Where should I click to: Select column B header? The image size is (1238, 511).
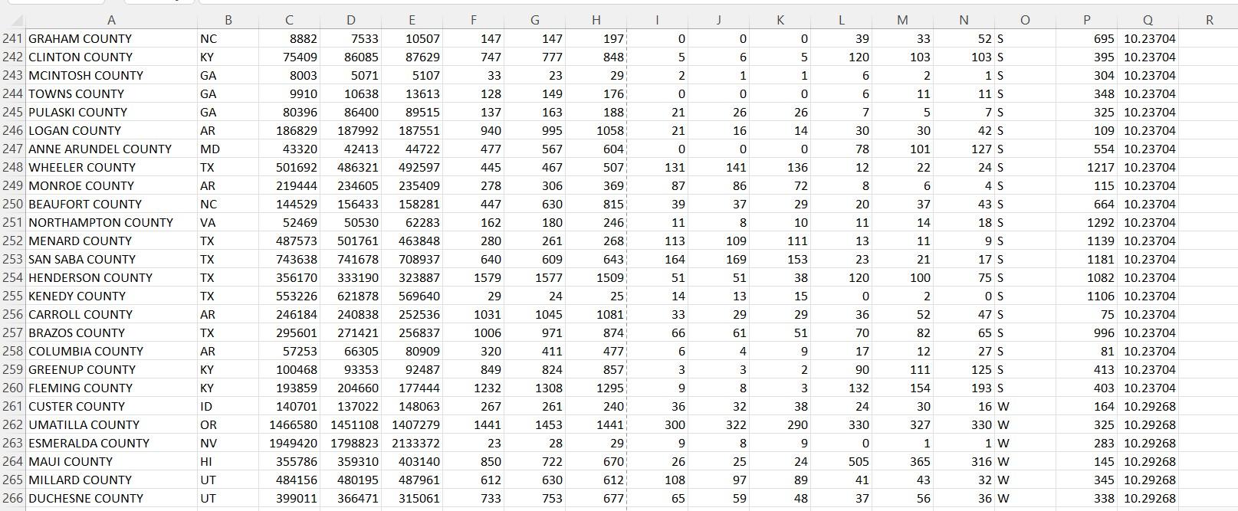(228, 20)
